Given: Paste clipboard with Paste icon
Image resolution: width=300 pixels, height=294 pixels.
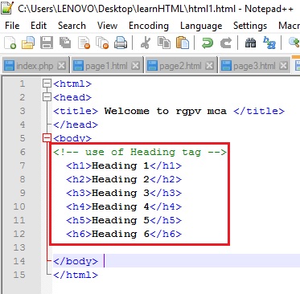Looking at the screenshot, I should (183, 43).
